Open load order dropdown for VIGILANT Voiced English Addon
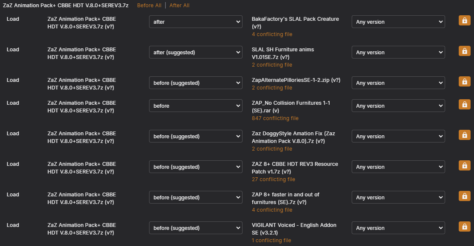474x246 pixels. pos(195,228)
